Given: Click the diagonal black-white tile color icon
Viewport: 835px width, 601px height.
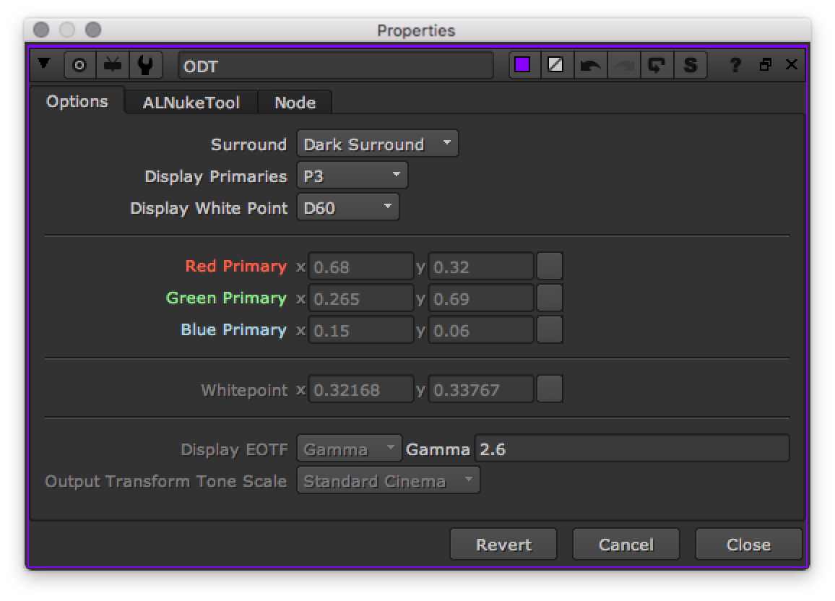Looking at the screenshot, I should pyautogui.click(x=555, y=66).
